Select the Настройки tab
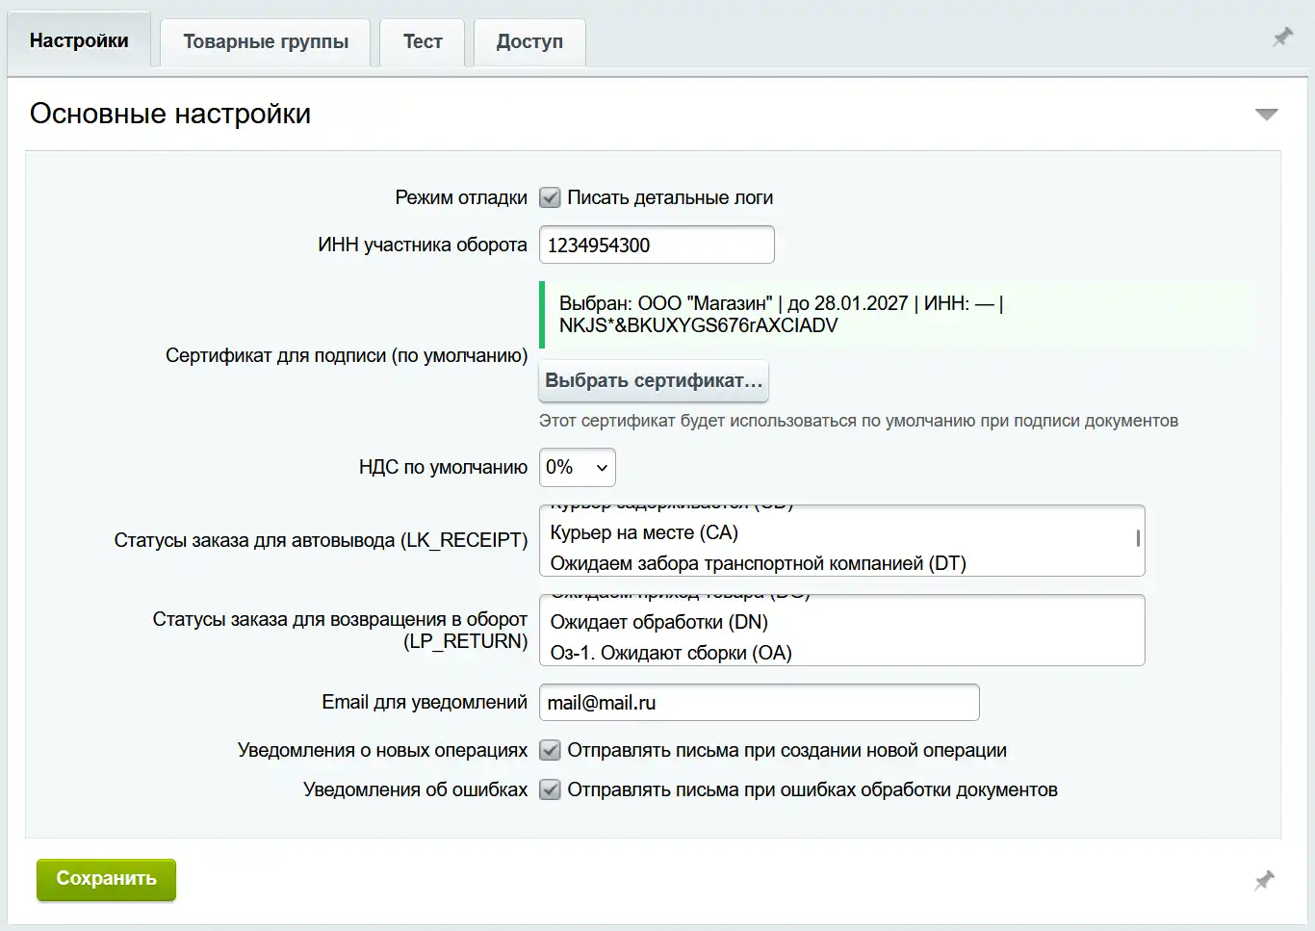This screenshot has width=1315, height=931. (79, 40)
